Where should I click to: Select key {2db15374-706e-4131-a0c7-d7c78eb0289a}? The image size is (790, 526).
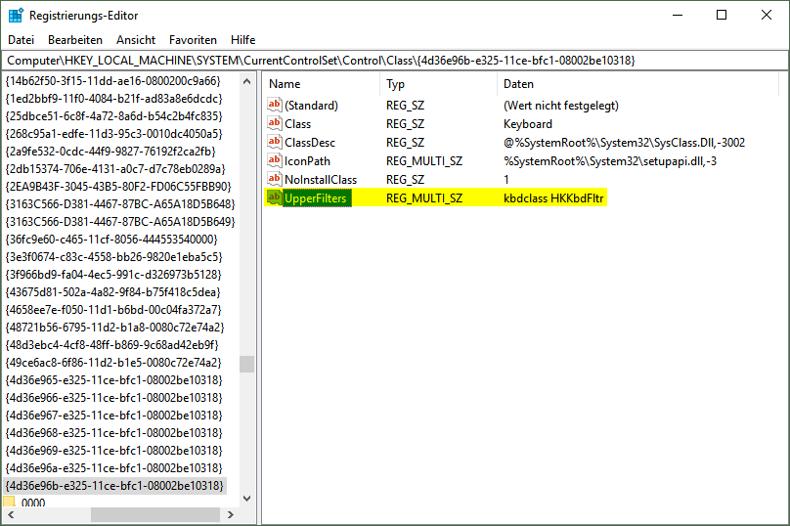click(x=115, y=169)
